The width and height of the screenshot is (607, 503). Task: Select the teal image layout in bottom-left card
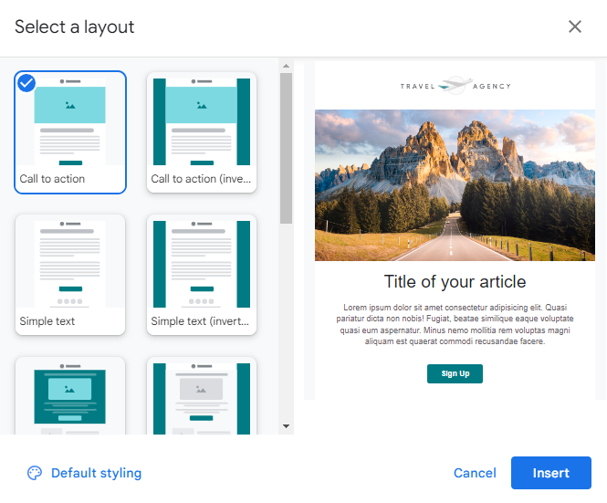click(x=70, y=396)
